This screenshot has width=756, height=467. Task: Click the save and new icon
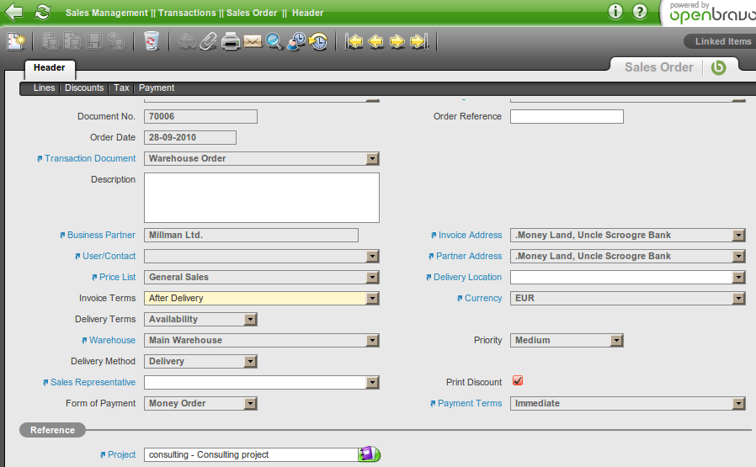(72, 41)
